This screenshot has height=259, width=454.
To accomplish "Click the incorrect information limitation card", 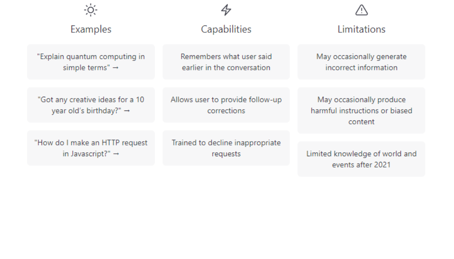I will 361,62.
